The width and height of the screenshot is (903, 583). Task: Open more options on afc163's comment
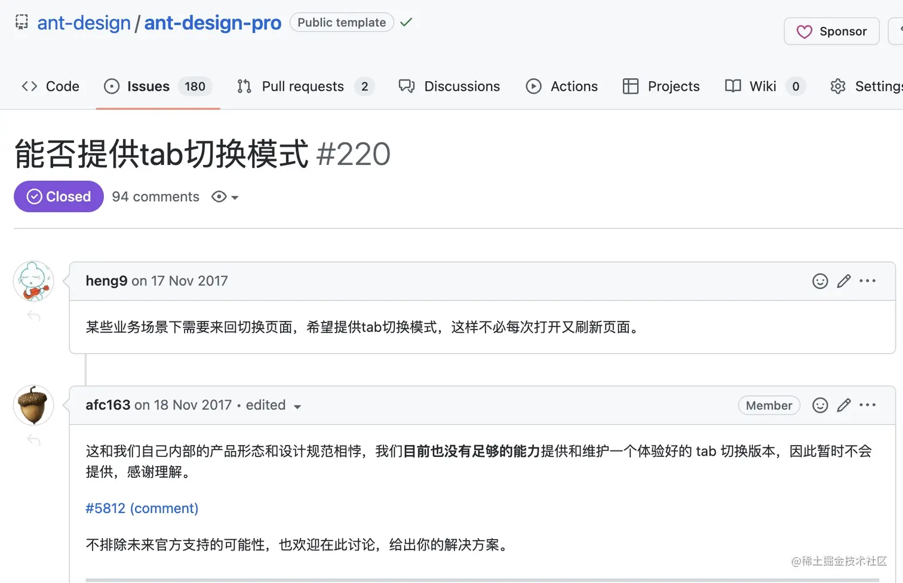tap(867, 405)
